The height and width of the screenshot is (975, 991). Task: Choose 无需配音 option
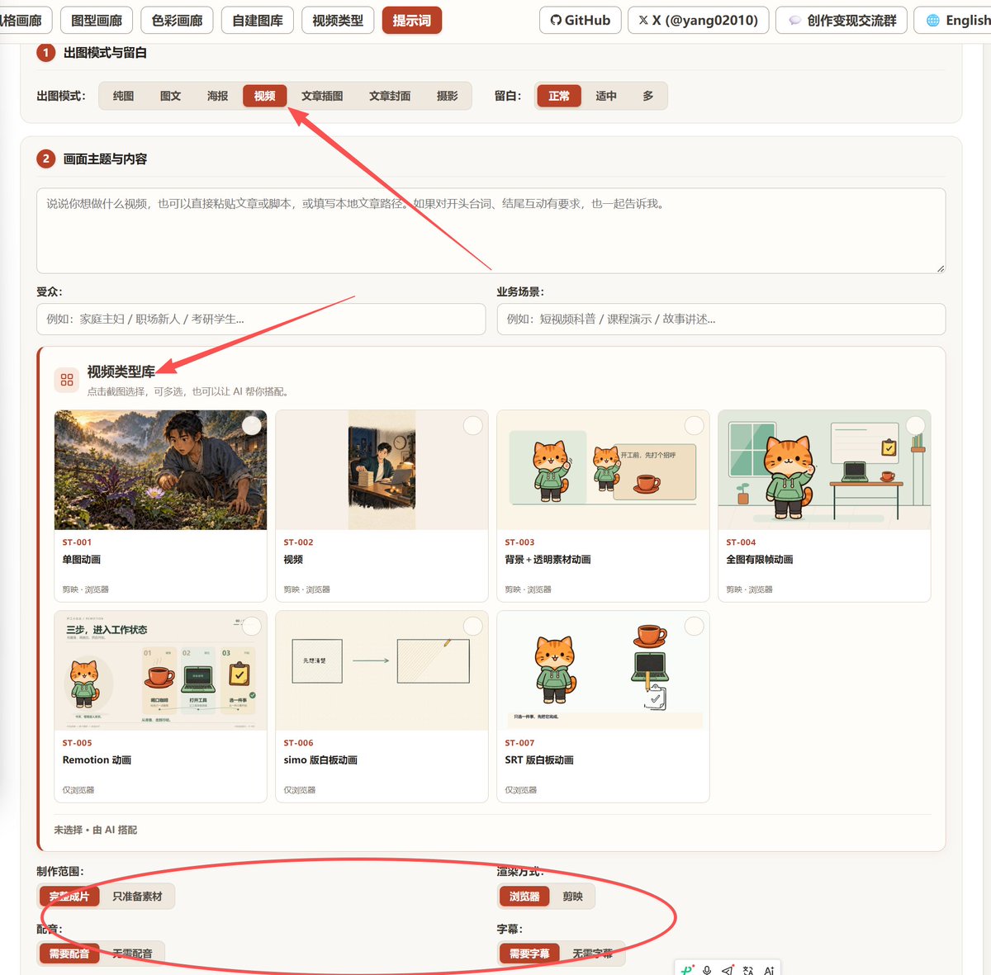132,954
